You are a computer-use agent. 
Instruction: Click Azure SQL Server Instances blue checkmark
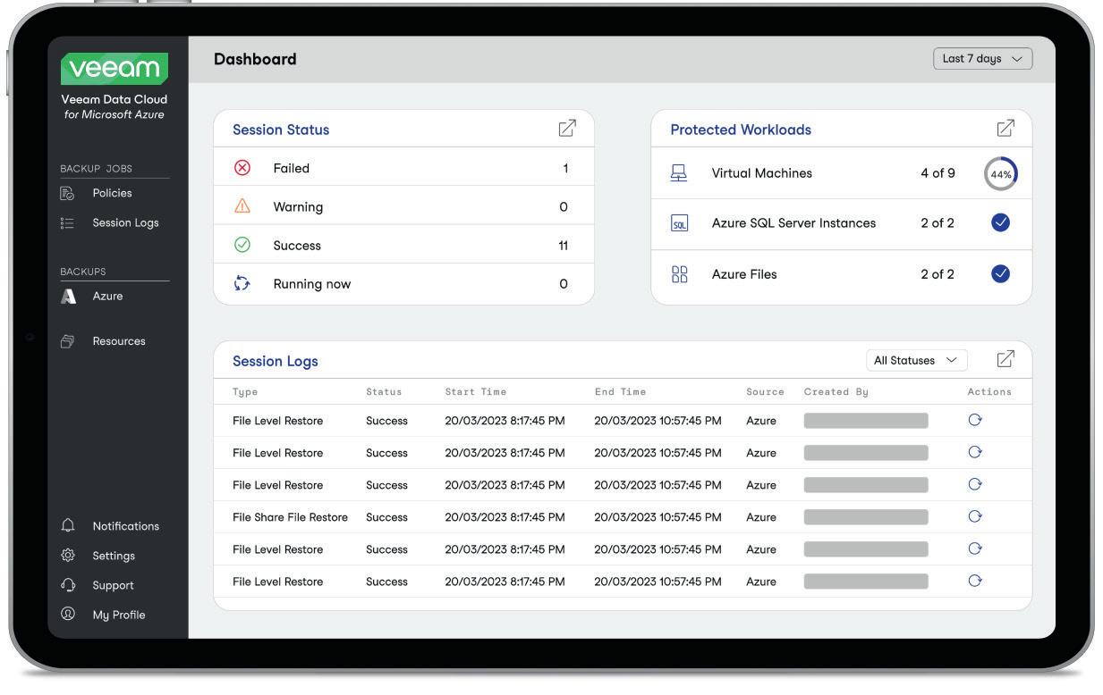tap(1000, 222)
